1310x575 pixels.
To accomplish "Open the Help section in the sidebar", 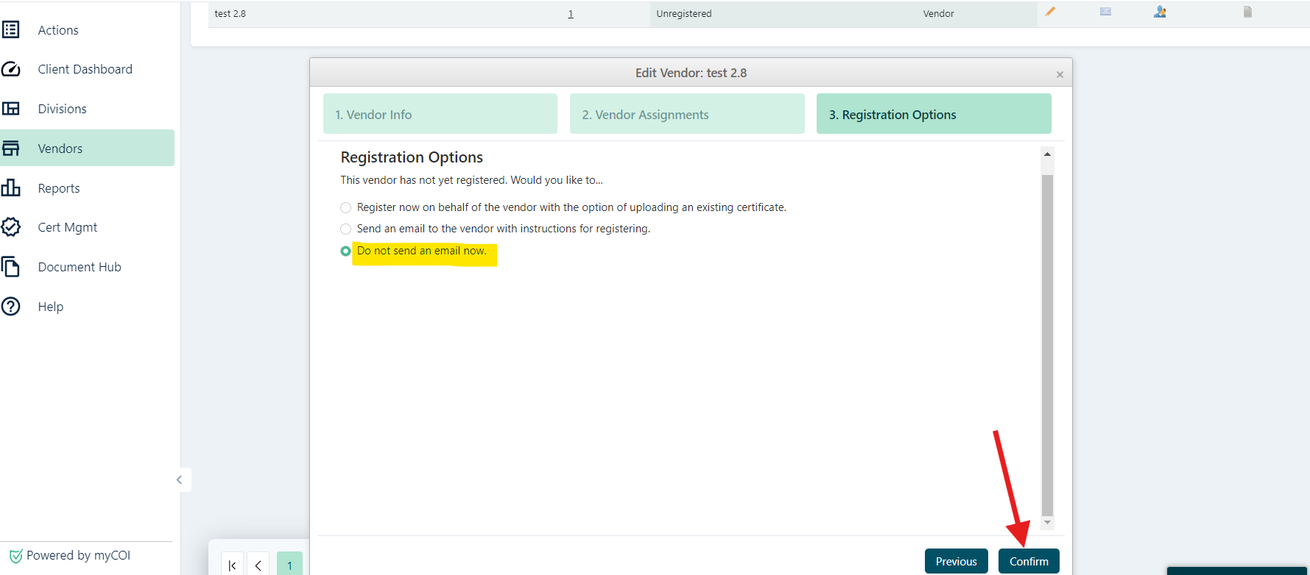I will tap(50, 307).
